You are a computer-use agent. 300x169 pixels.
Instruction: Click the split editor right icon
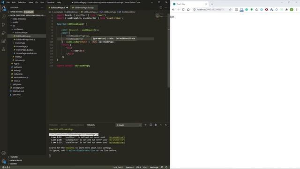click(x=161, y=8)
